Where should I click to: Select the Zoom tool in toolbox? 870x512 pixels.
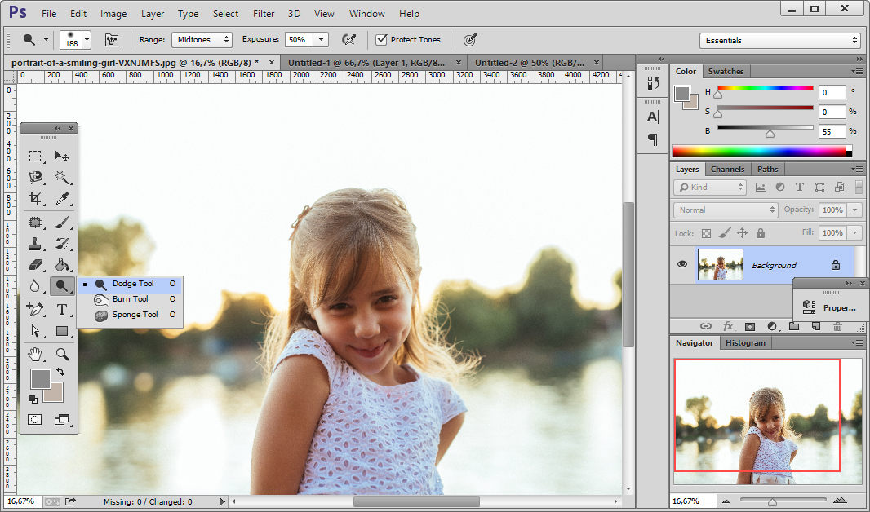click(62, 354)
